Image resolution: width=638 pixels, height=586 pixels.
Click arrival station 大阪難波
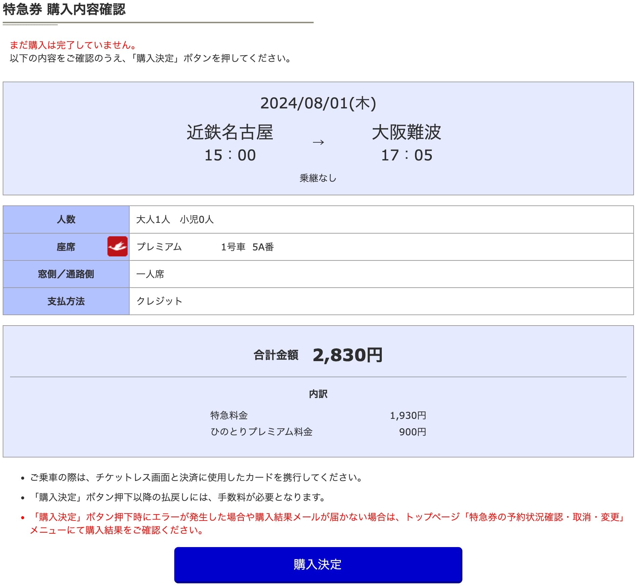[x=406, y=132]
